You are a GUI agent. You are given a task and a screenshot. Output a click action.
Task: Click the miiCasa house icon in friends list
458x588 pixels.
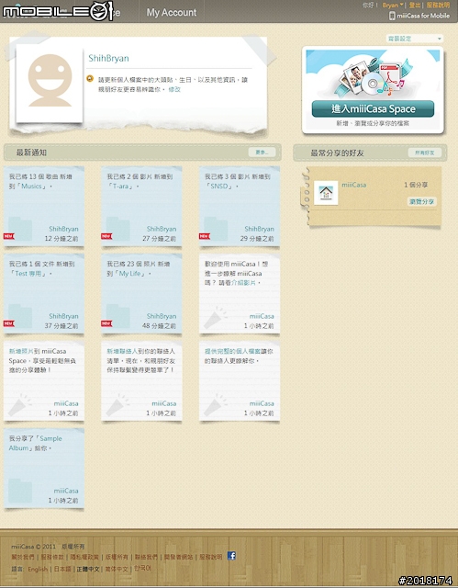pos(326,193)
